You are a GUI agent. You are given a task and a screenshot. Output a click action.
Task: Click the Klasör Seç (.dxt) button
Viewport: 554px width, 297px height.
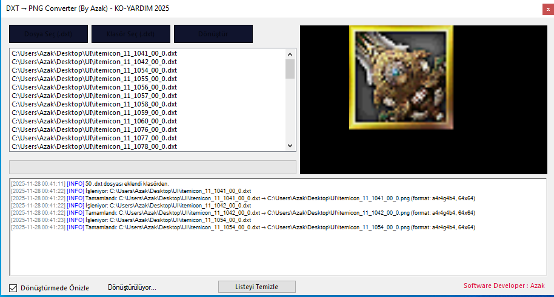pyautogui.click(x=131, y=34)
